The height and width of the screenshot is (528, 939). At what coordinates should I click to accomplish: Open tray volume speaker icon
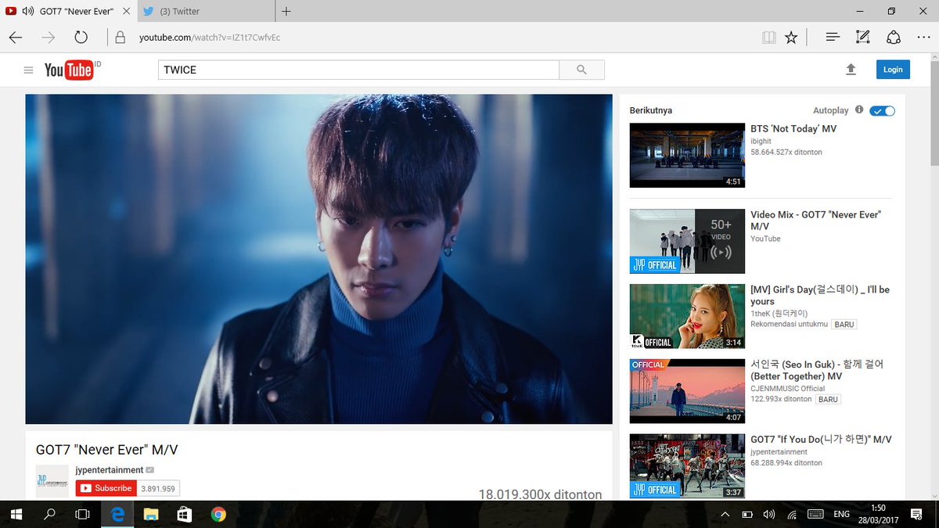point(769,514)
